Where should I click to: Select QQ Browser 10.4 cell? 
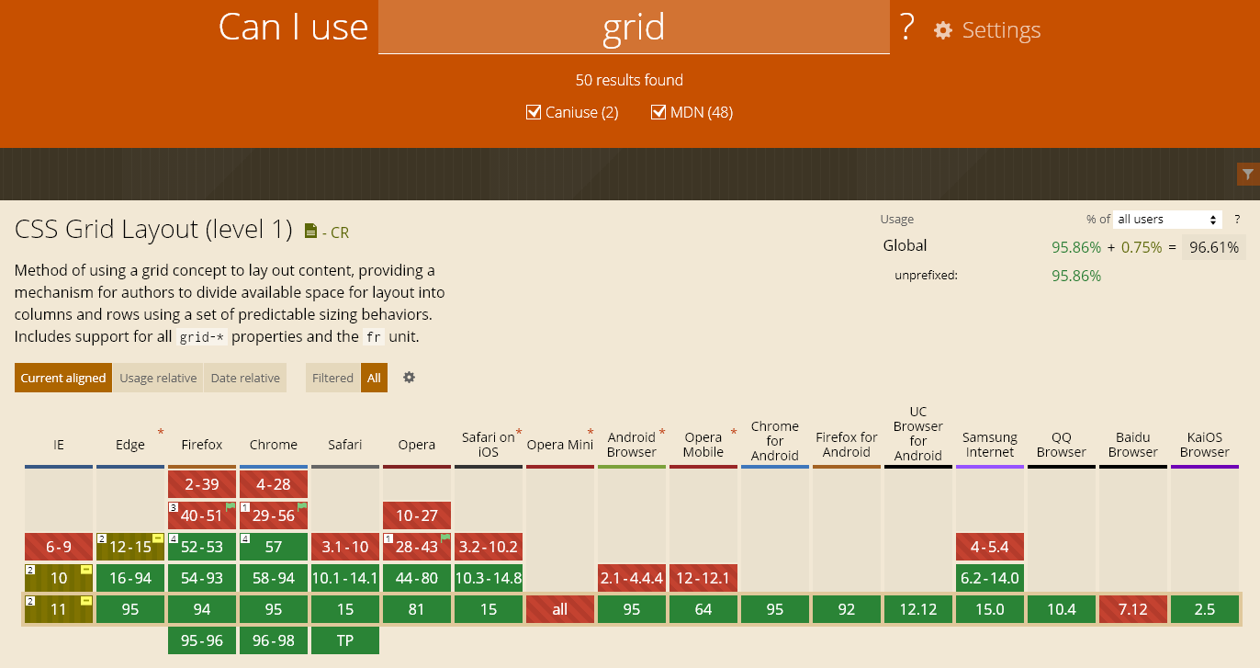pos(1062,609)
